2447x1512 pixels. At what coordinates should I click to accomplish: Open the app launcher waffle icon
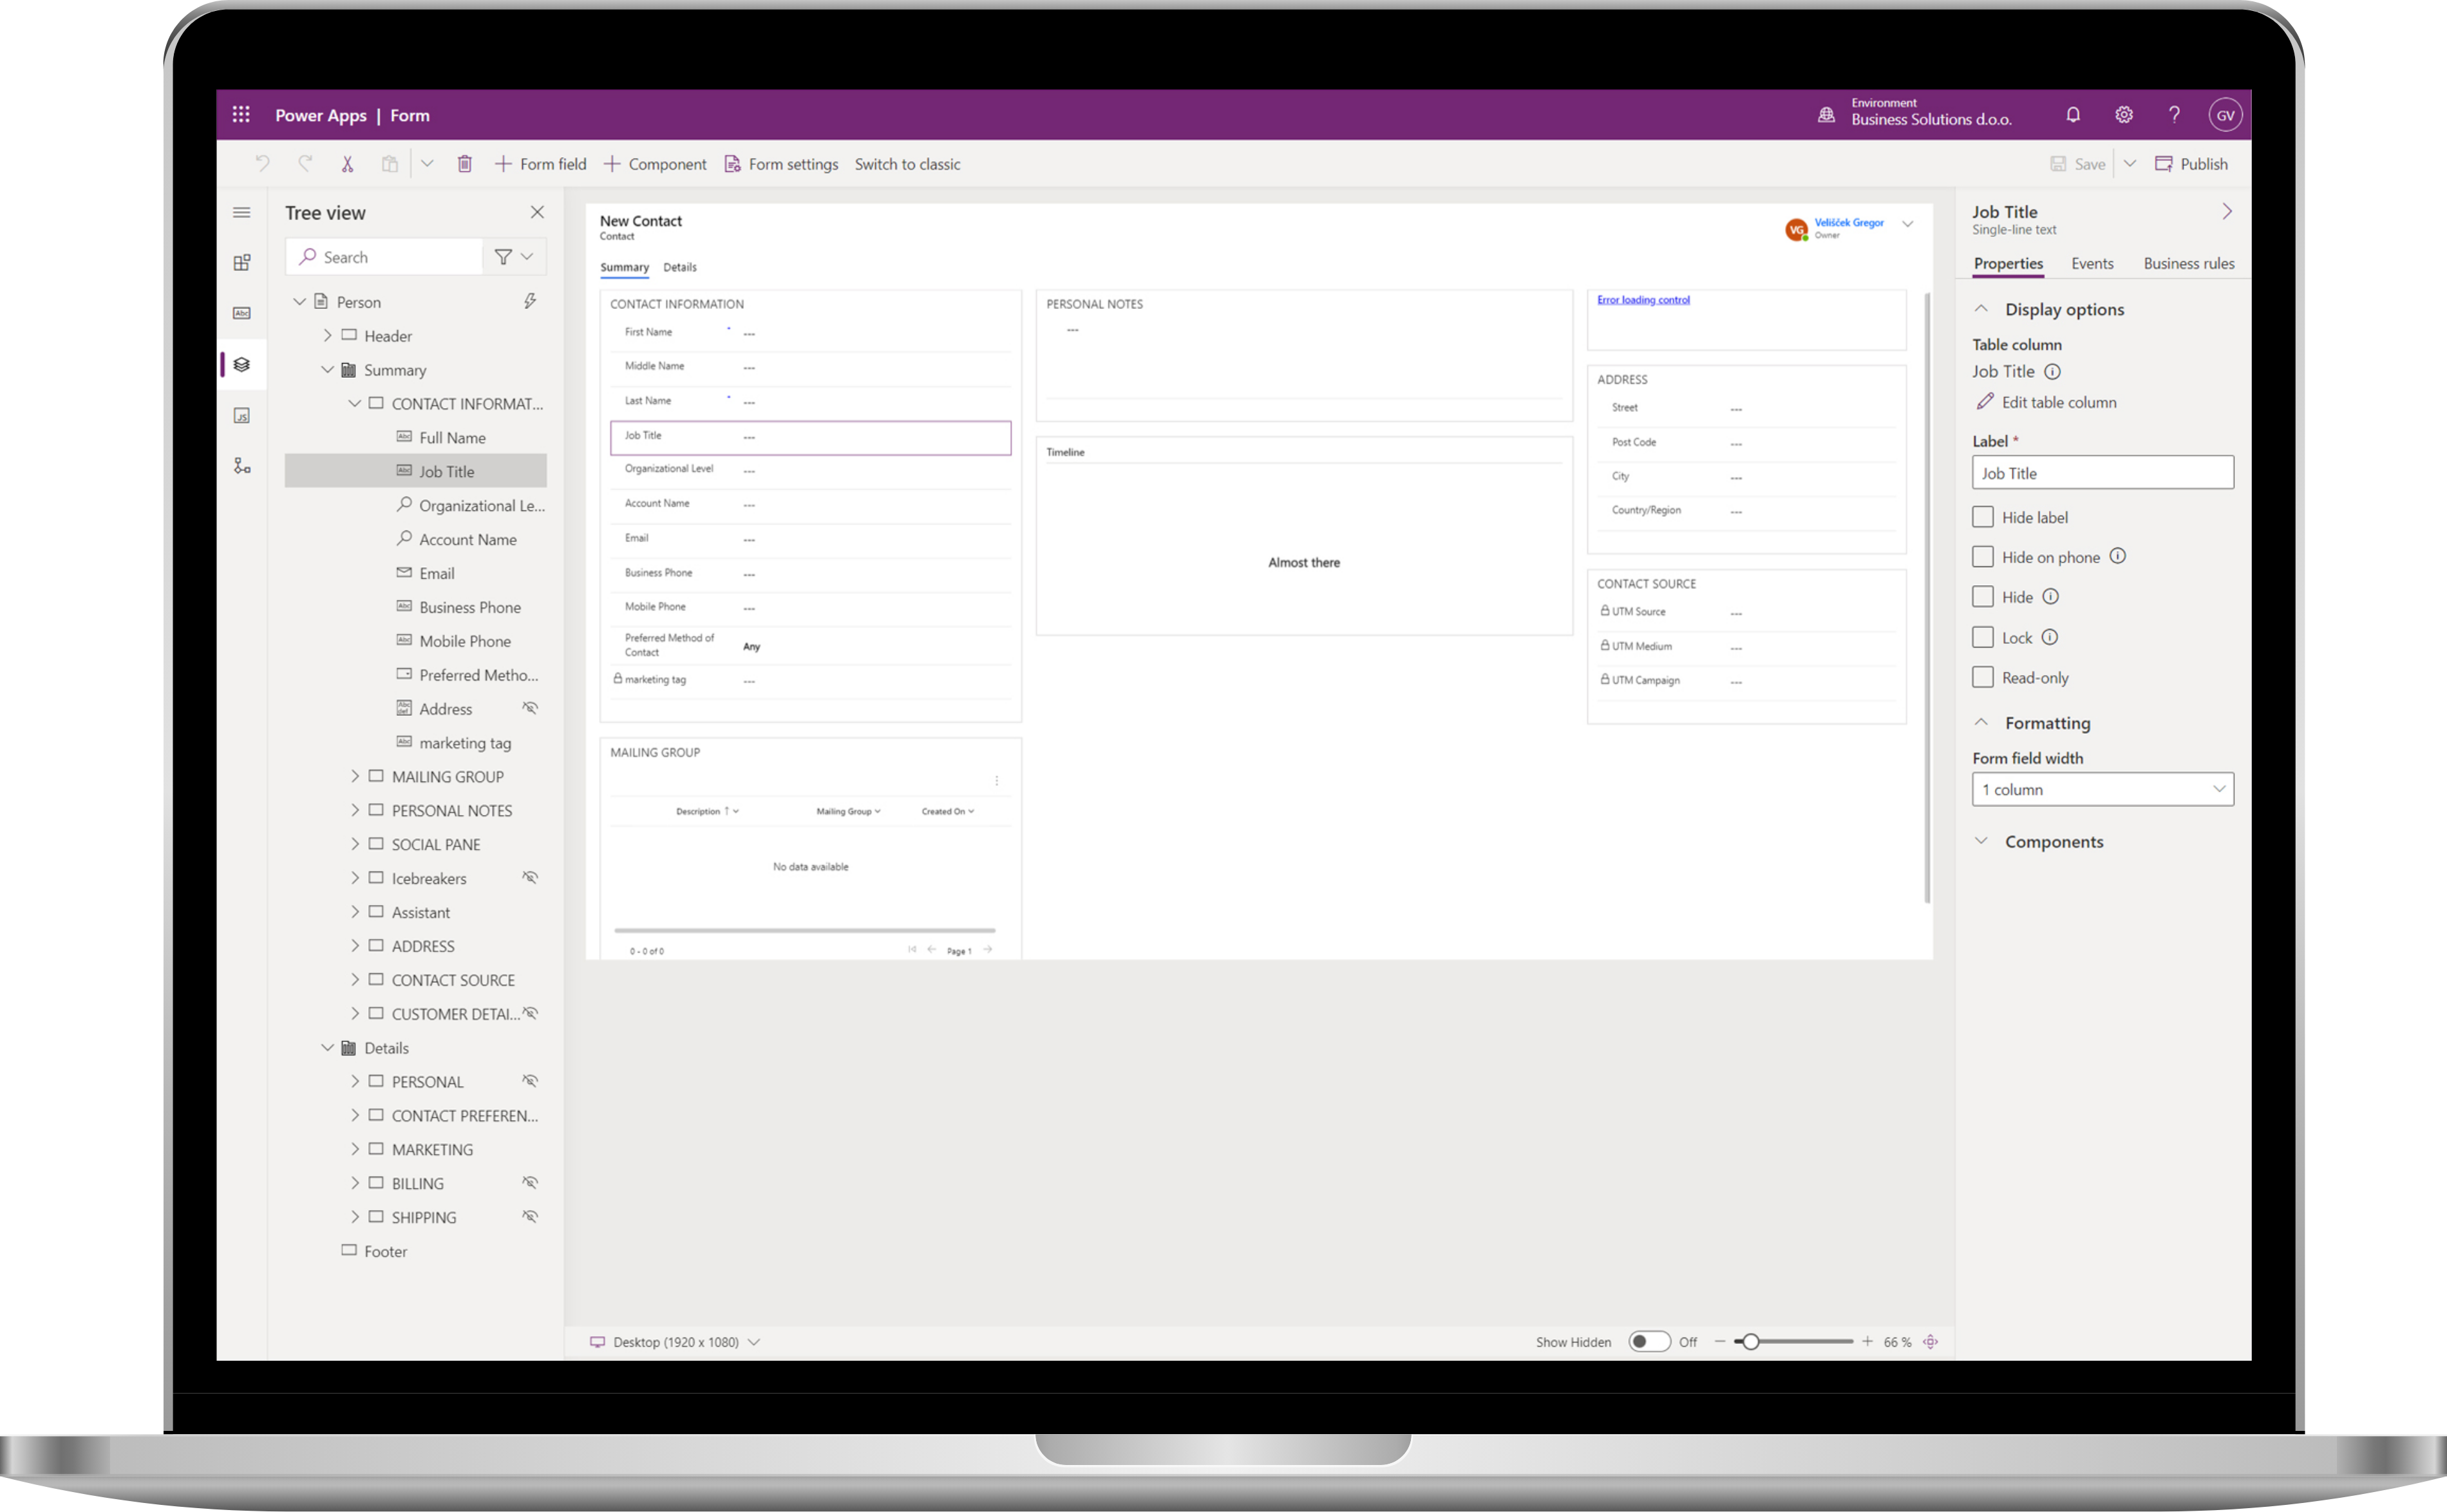[241, 115]
